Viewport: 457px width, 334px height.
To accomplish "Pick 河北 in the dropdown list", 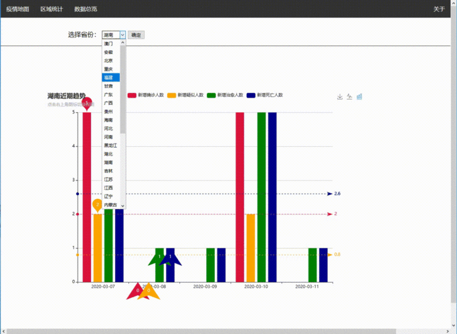I will pyautogui.click(x=111, y=128).
